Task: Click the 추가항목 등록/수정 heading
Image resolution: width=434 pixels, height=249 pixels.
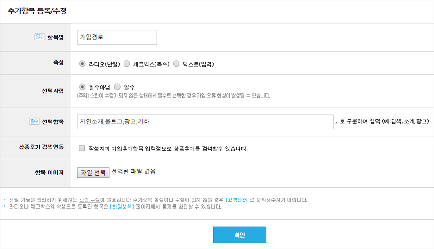Action: point(37,11)
